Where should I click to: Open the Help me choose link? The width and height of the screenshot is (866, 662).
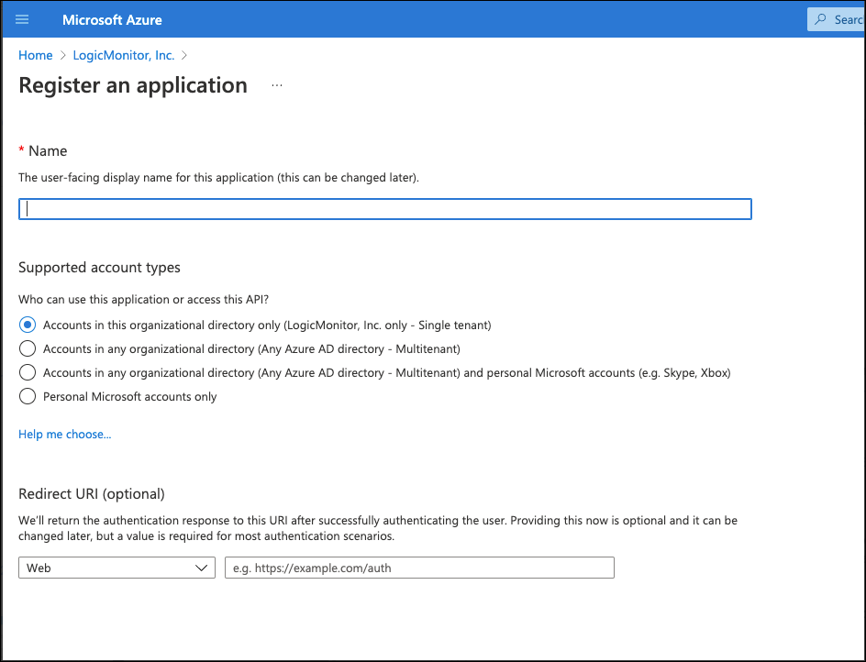(64, 434)
